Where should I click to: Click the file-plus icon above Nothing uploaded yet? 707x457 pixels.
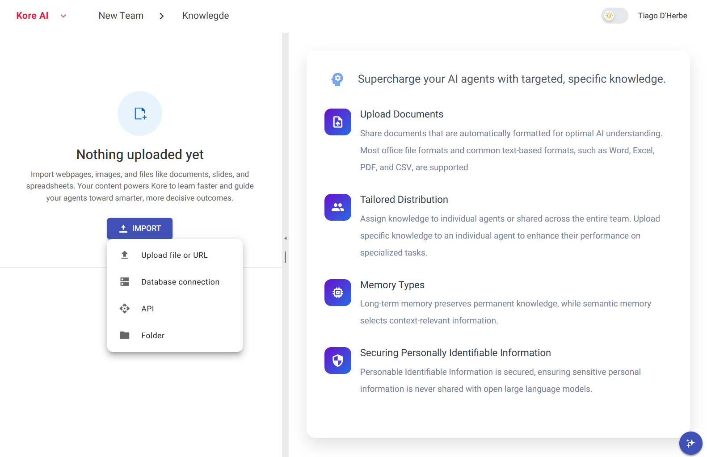tap(140, 113)
